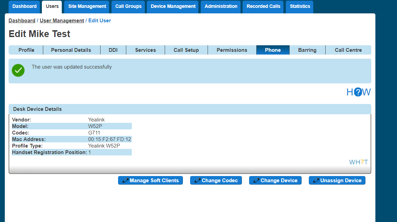This screenshot has width=397, height=222.
Task: Go to Site Management tab
Action: [87, 7]
